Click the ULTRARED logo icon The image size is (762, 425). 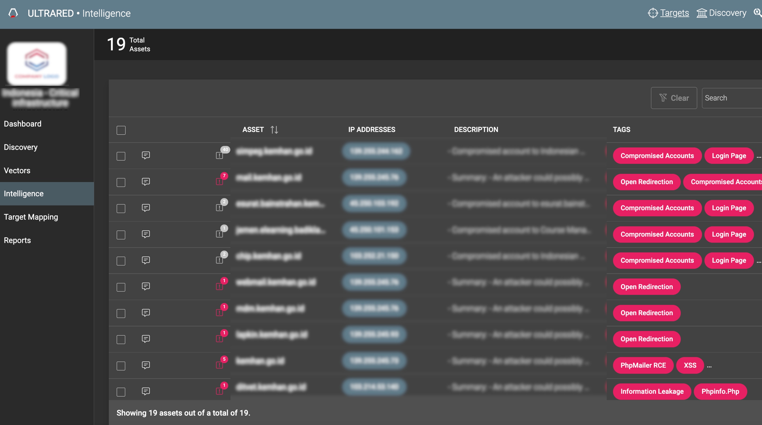point(13,13)
